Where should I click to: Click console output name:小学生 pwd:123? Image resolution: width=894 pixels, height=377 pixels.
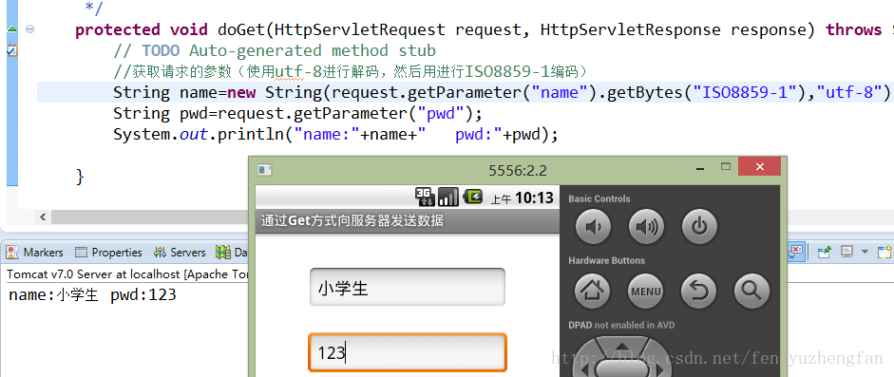click(x=92, y=294)
